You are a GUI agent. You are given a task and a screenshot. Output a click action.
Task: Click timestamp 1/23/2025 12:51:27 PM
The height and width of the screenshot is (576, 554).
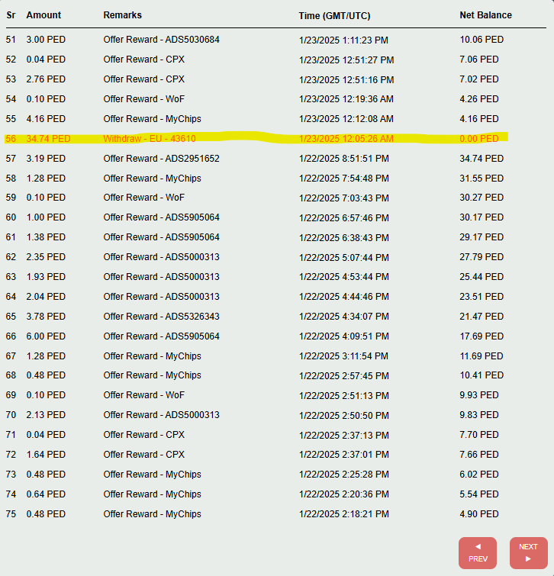[346, 60]
